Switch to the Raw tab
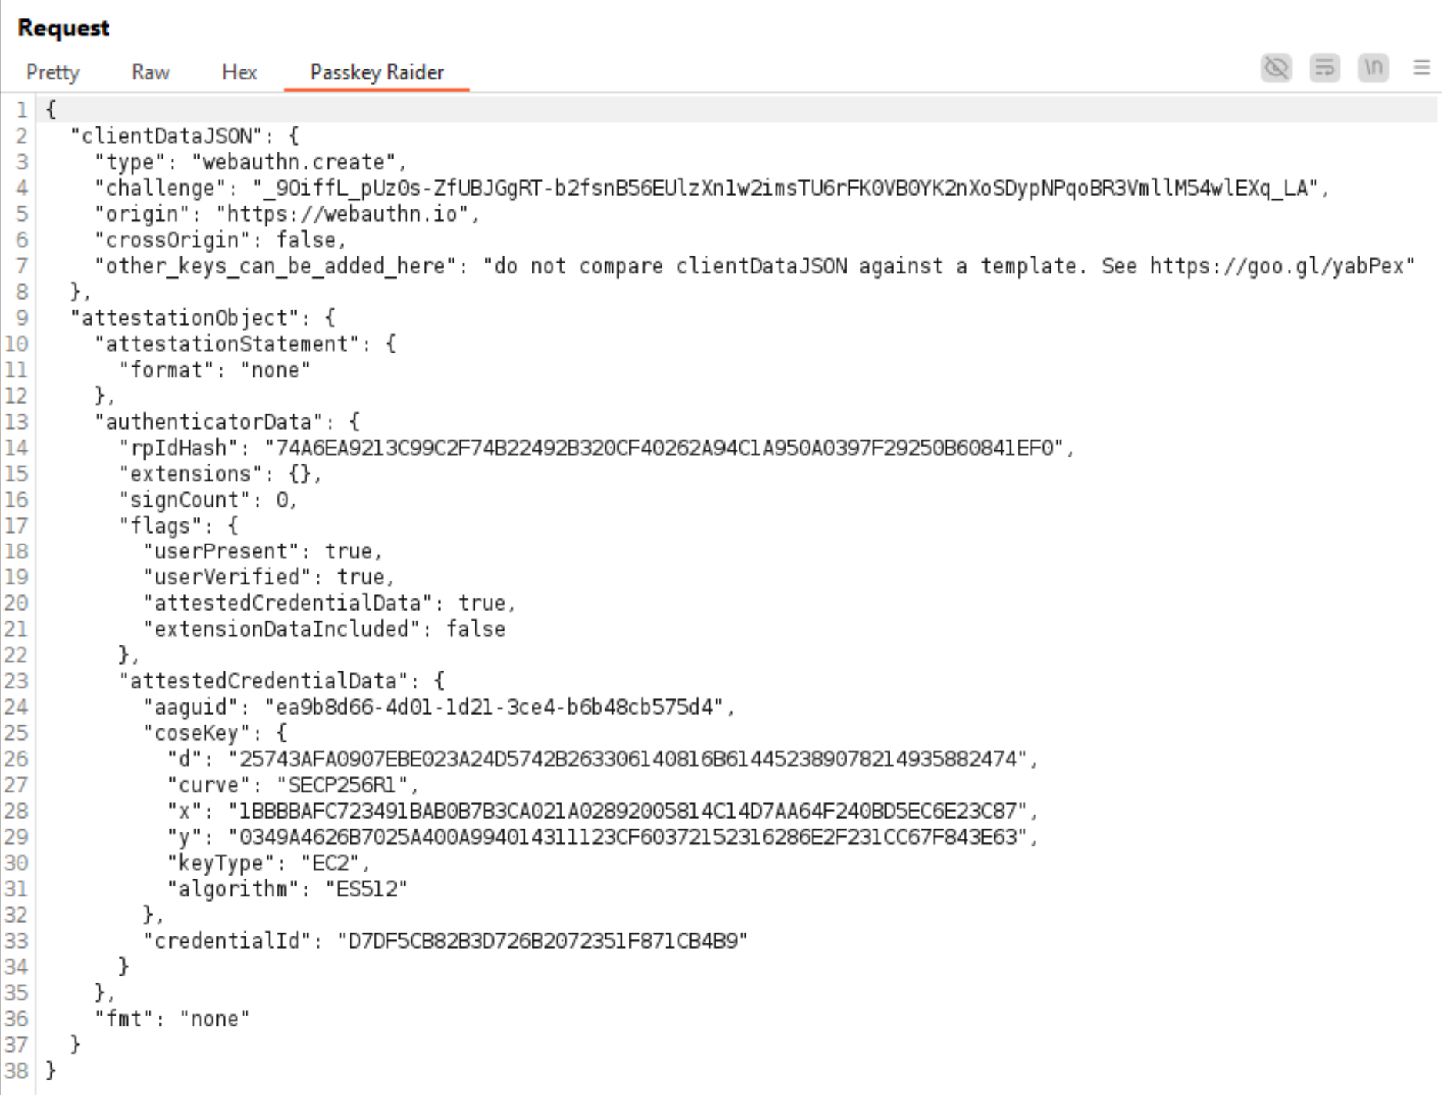Screen dimensions: 1442x1095 (150, 72)
